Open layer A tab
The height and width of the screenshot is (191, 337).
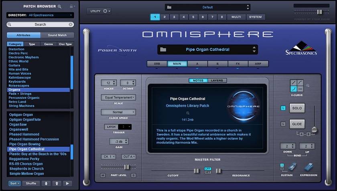pos(197,64)
